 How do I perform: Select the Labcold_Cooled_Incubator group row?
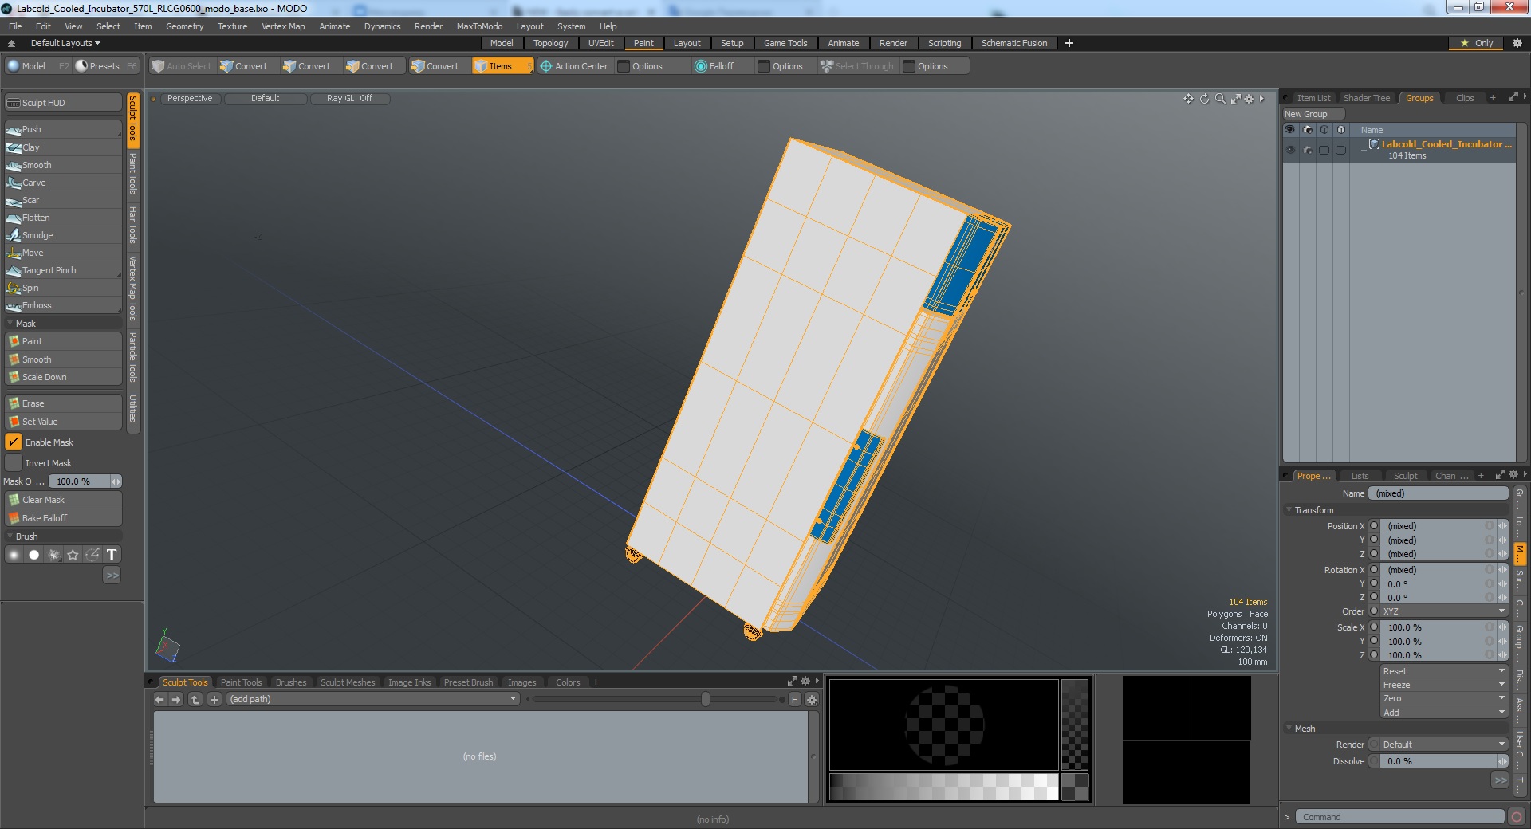coord(1399,150)
